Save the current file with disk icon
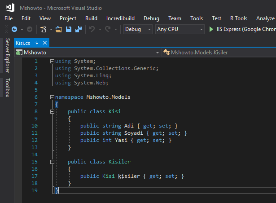This screenshot has width=276, height=203. tap(69, 29)
